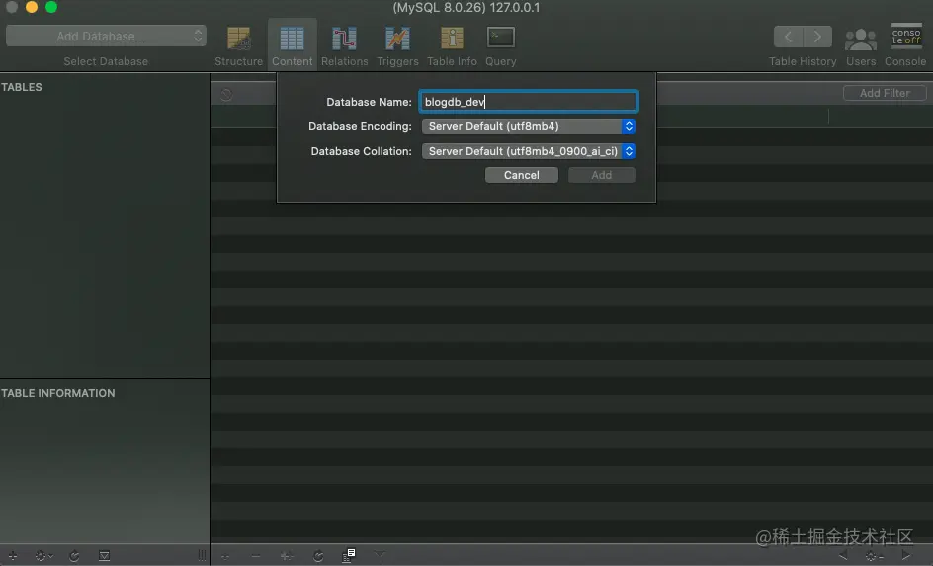Screen dimensions: 933x566
Task: Open the Database Encoding dropdown
Action: point(529,126)
